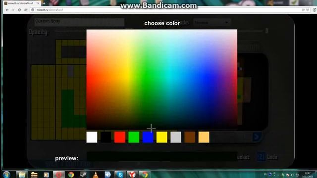
Task: Go forward in the browser
Action: 13,10
